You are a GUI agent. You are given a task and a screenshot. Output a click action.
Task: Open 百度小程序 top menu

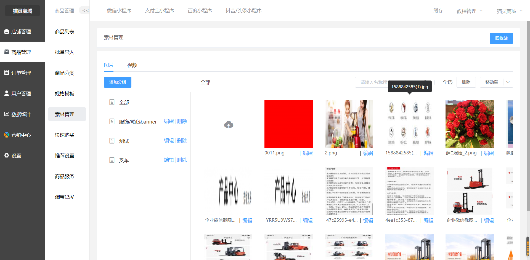[x=200, y=10]
